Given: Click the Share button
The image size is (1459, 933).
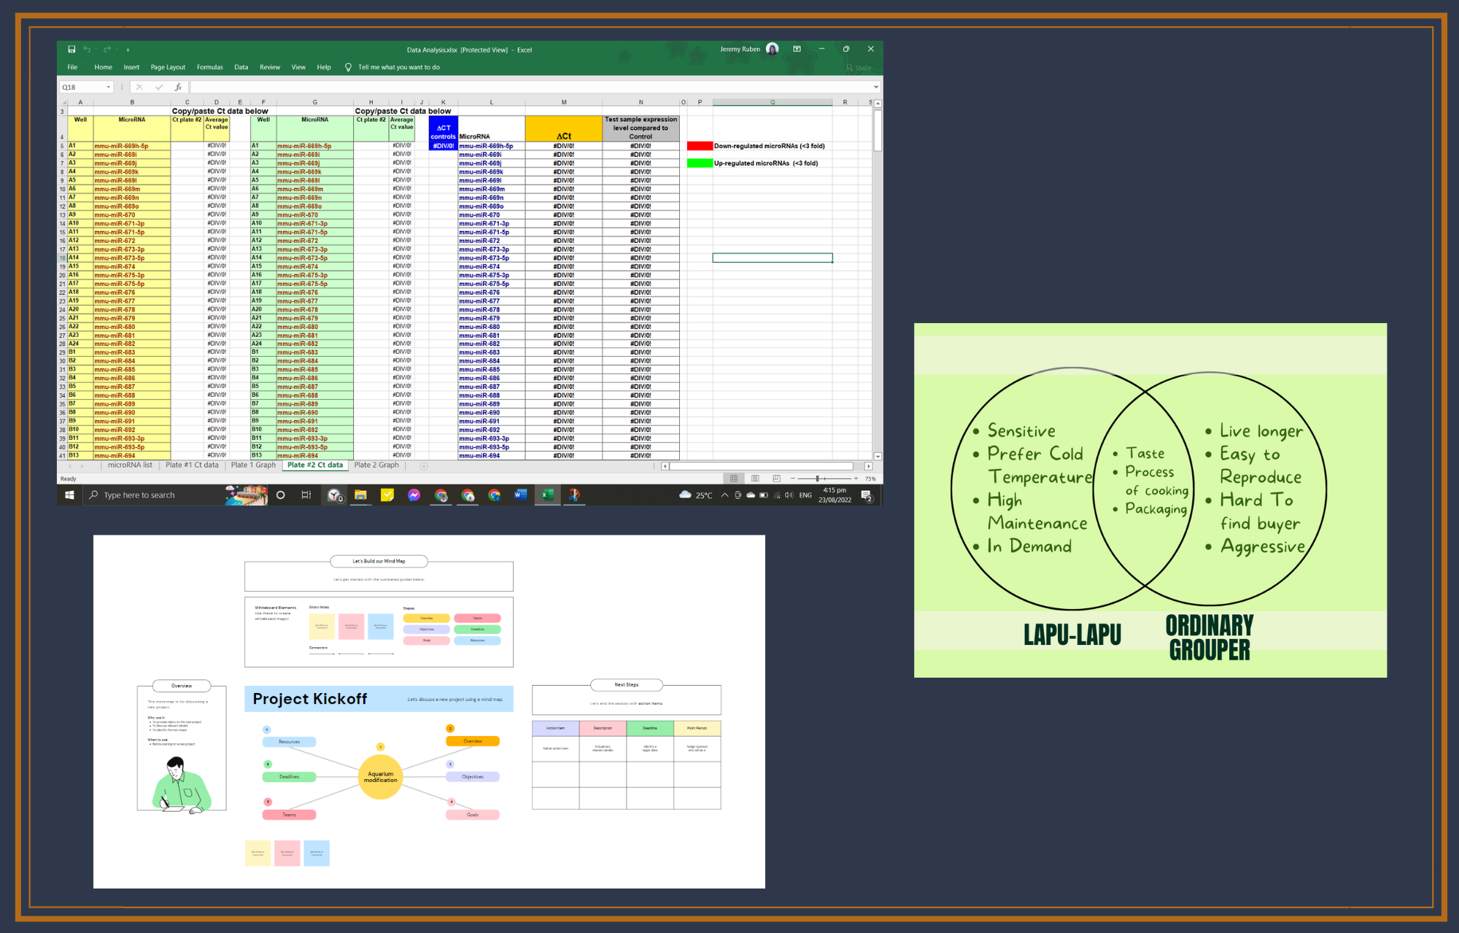Looking at the screenshot, I should click(x=859, y=68).
